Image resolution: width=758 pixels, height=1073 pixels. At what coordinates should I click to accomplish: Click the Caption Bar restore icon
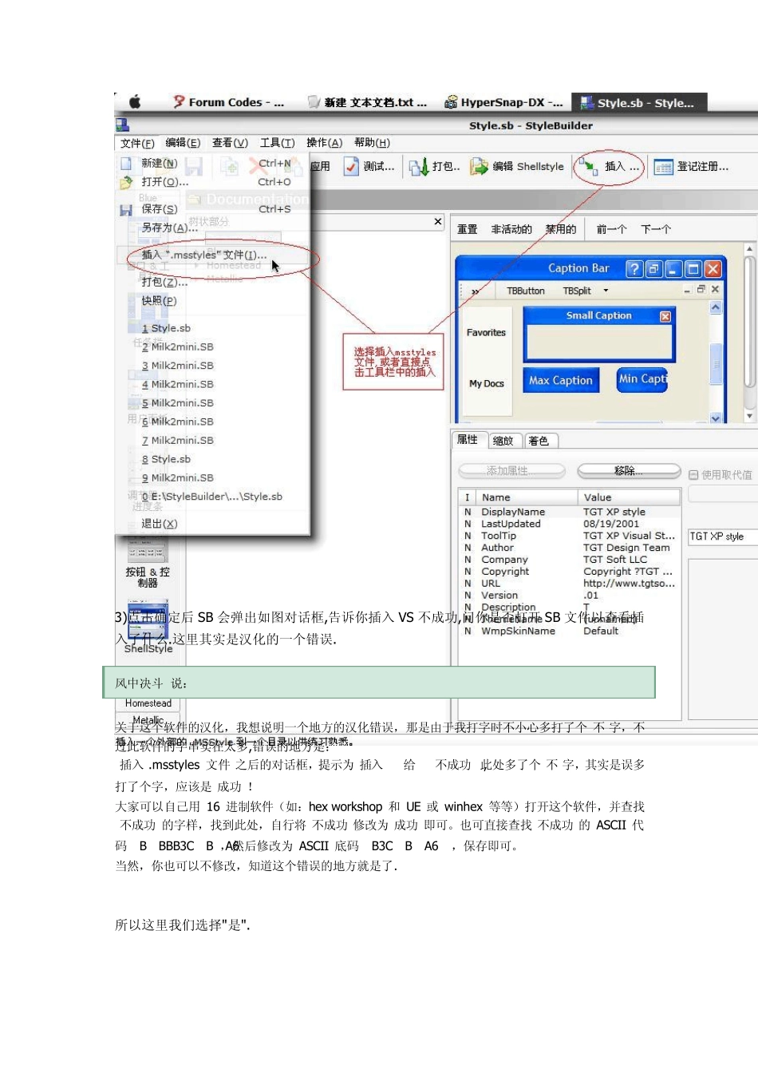(653, 269)
